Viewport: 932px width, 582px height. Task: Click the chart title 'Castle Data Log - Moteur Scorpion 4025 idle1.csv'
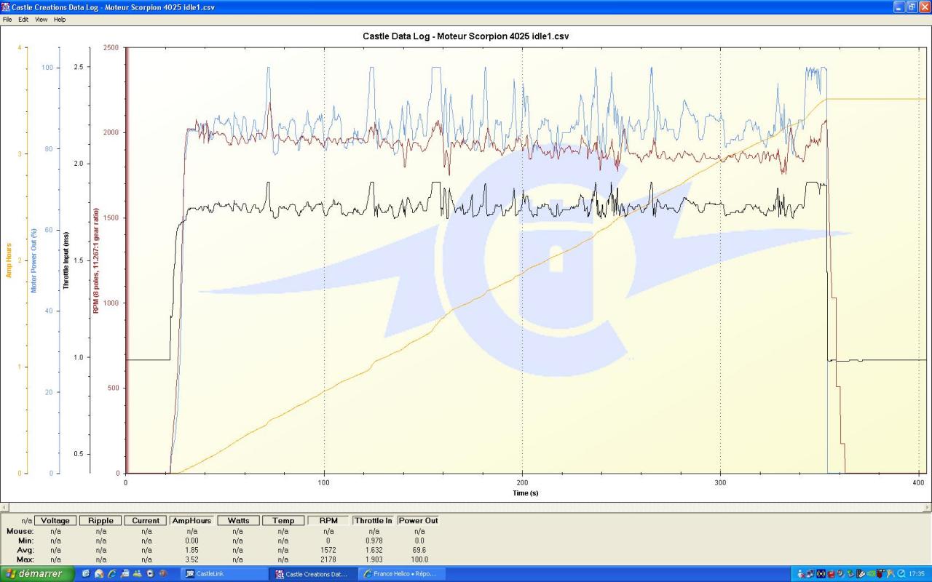tap(465, 36)
